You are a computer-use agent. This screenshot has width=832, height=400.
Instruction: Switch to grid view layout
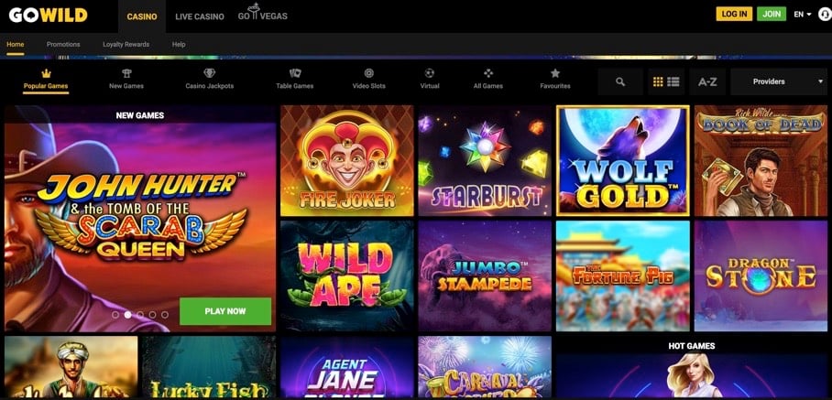click(x=658, y=81)
